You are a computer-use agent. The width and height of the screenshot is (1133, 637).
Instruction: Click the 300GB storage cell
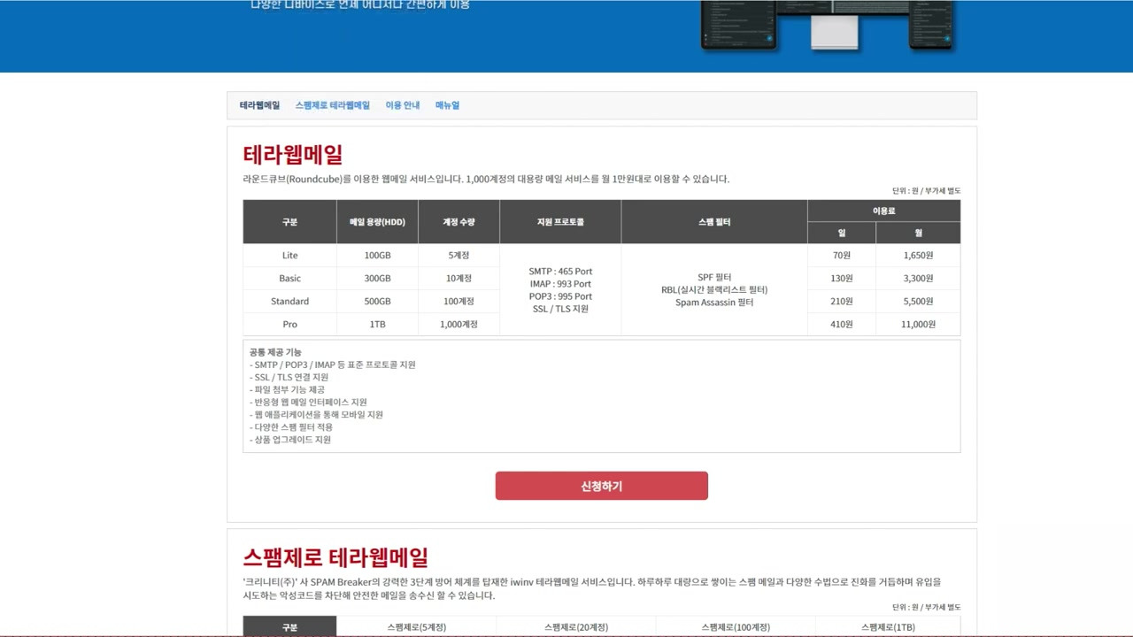coord(378,279)
